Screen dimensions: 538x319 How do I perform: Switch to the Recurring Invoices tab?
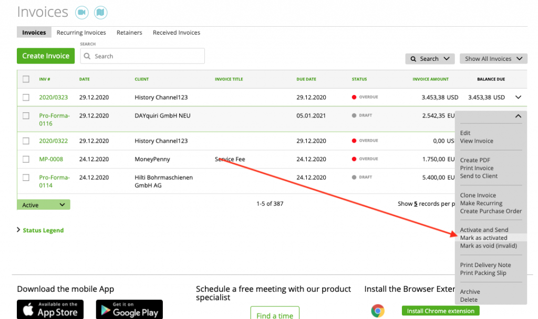coord(81,32)
